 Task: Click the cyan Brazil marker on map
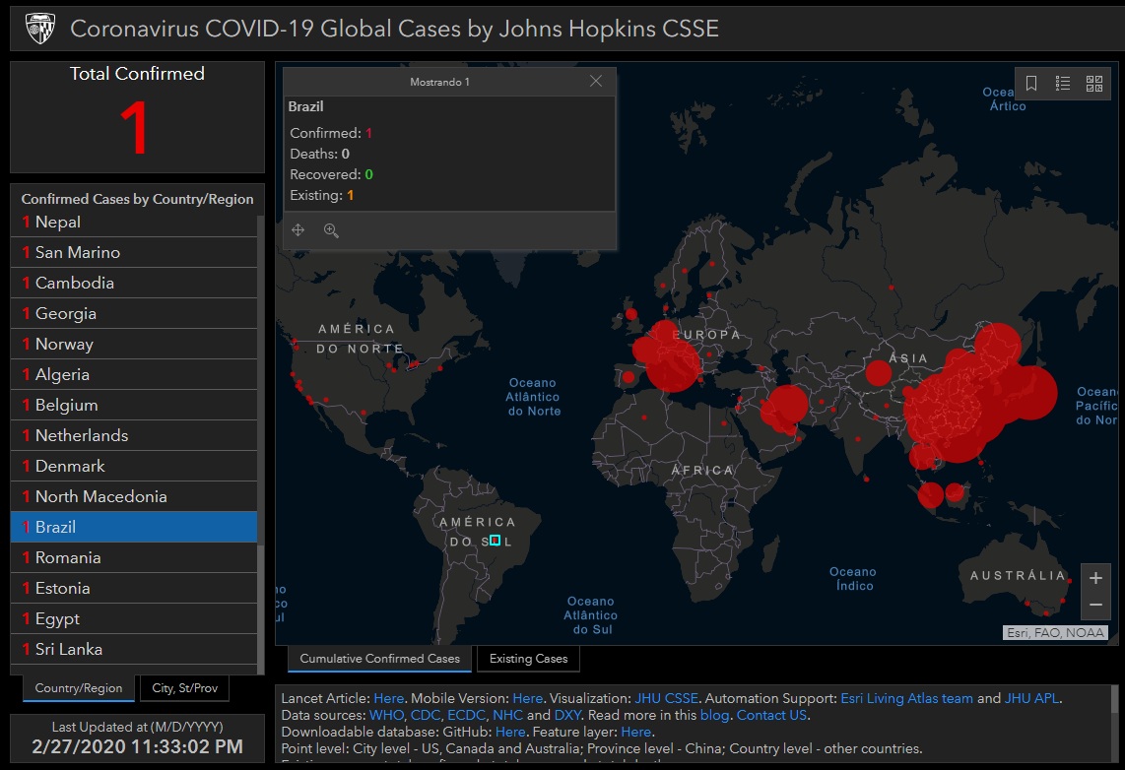(495, 540)
